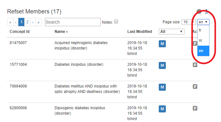Expand the All member type filter dropdown
221x122 pixels.
click(172, 32)
